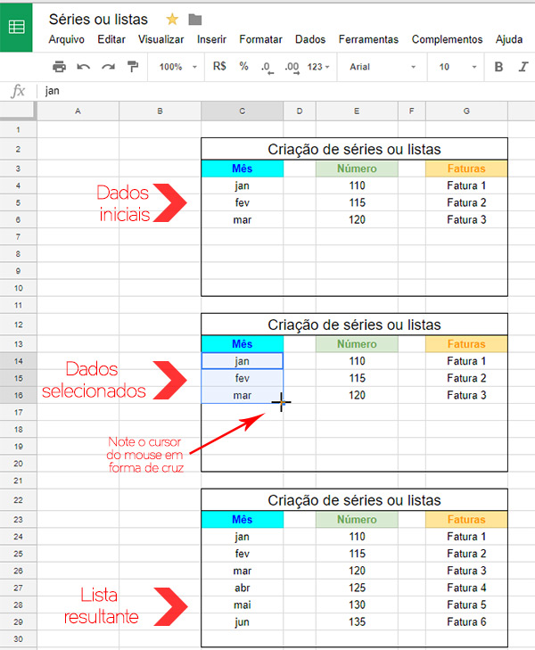Select column E header

coord(357,111)
